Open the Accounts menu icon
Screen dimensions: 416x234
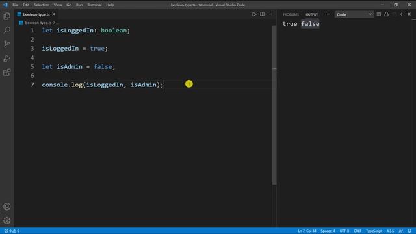point(7,207)
